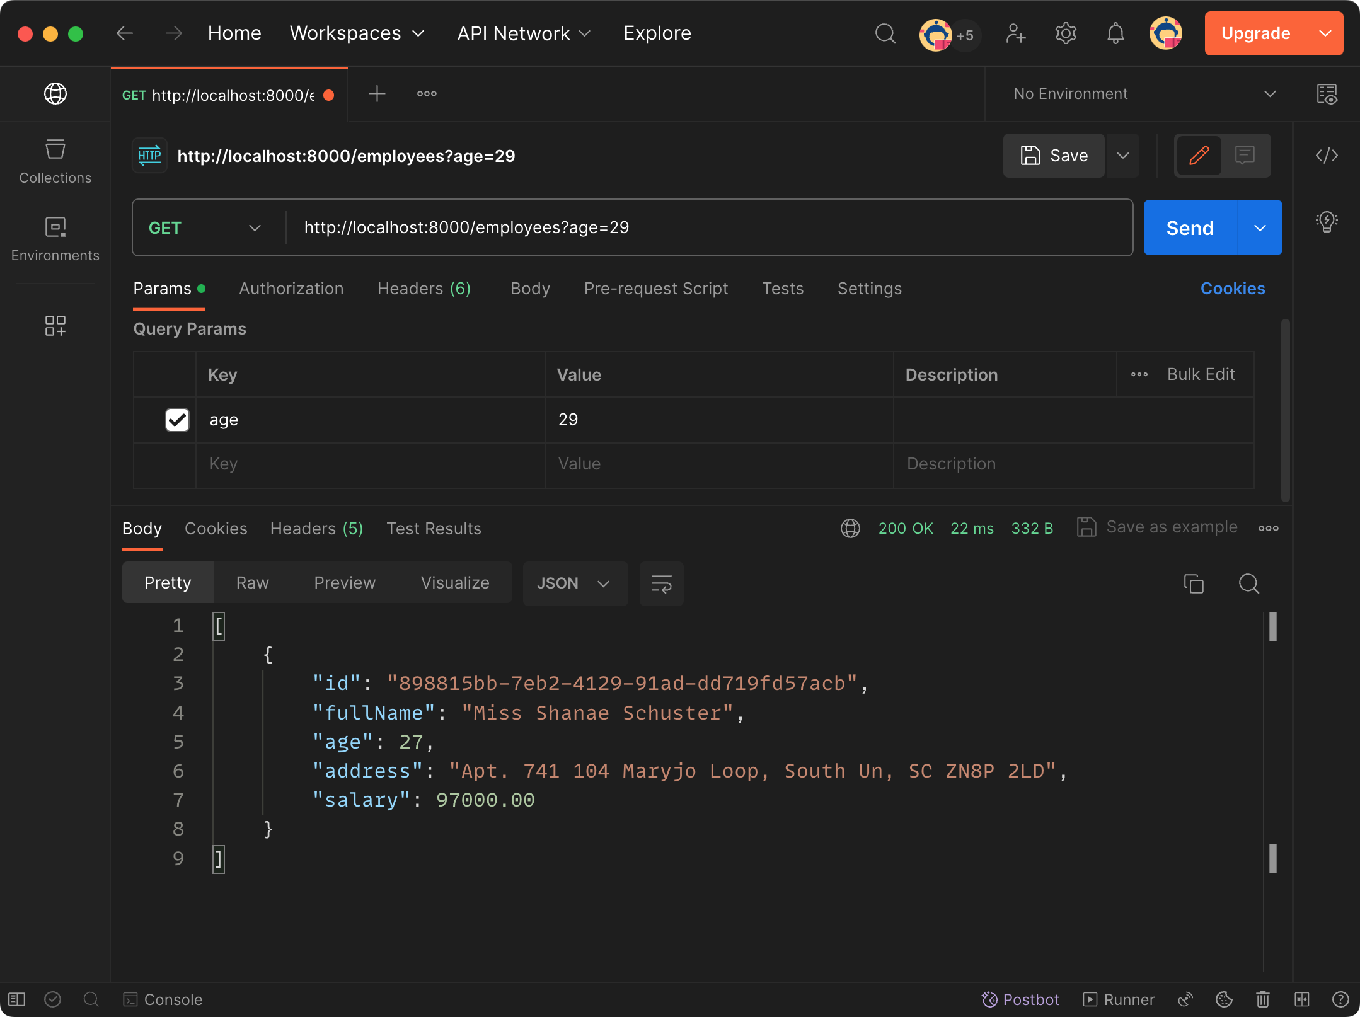
Task: Toggle word wrap in response viewer
Action: (661, 583)
